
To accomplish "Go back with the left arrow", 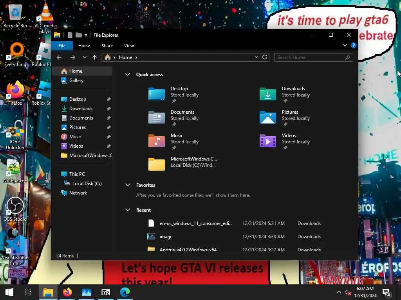I will coord(59,57).
